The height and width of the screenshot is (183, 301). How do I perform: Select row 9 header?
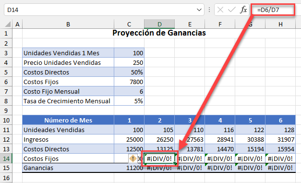[6, 110]
